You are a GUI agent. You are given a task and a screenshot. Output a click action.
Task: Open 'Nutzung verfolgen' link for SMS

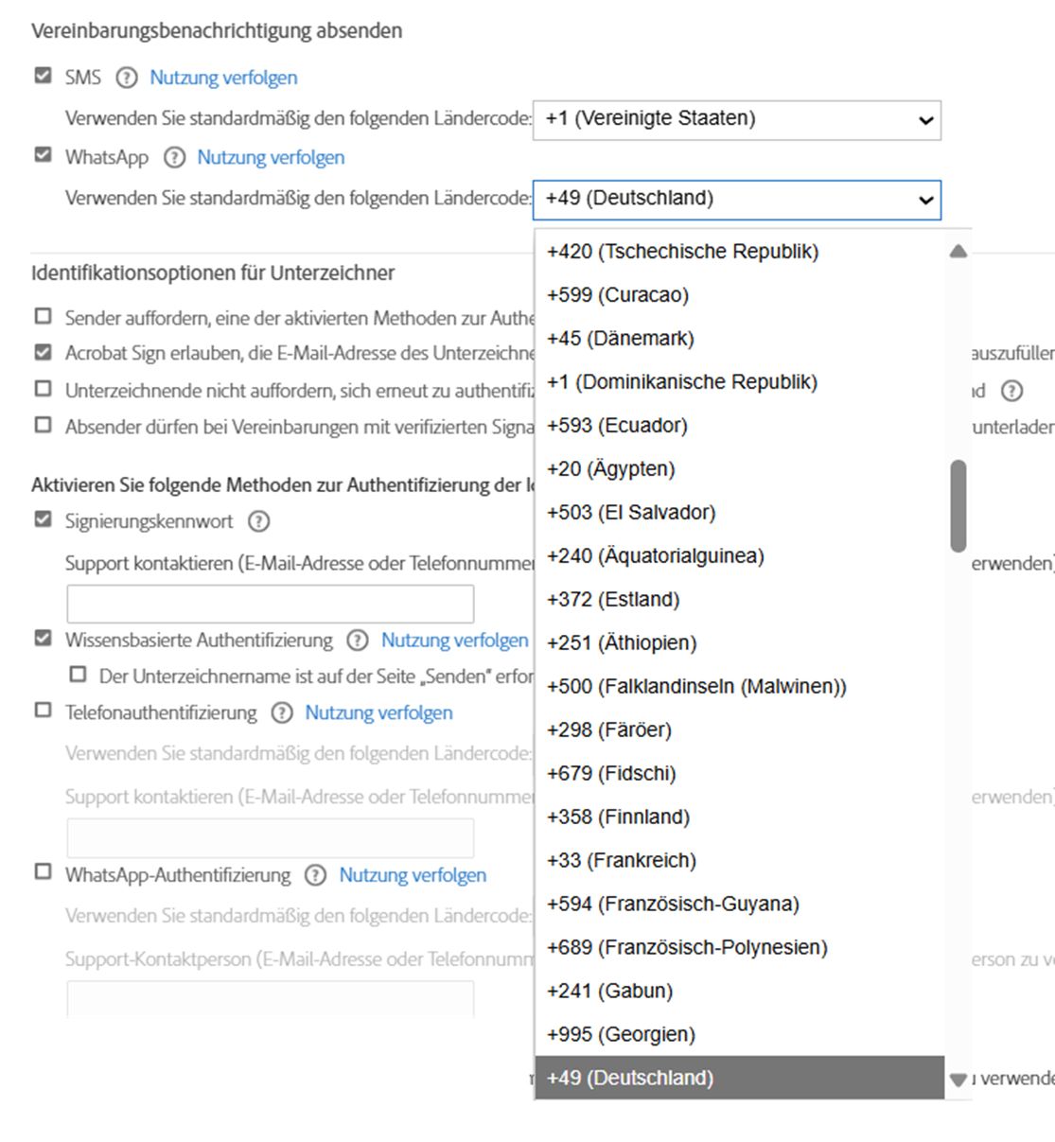click(223, 78)
